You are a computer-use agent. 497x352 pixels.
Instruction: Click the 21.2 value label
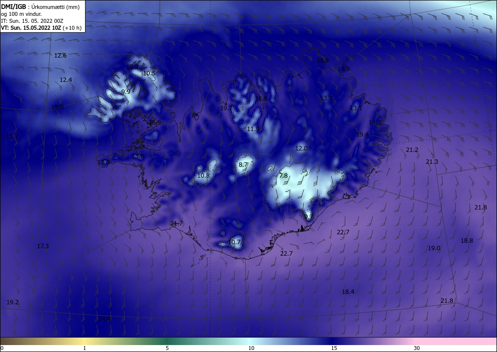pos(412,150)
